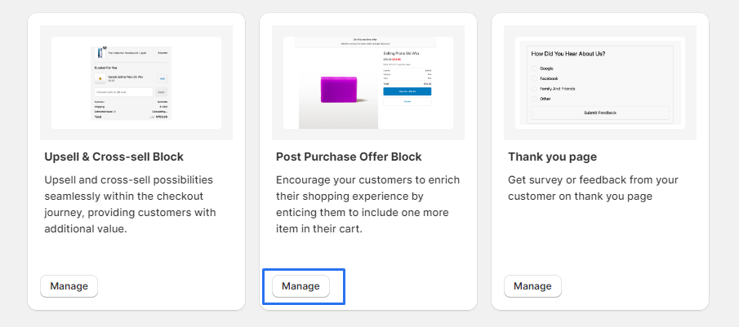Click the blue pay now button in preview
739x327 pixels.
[x=407, y=92]
